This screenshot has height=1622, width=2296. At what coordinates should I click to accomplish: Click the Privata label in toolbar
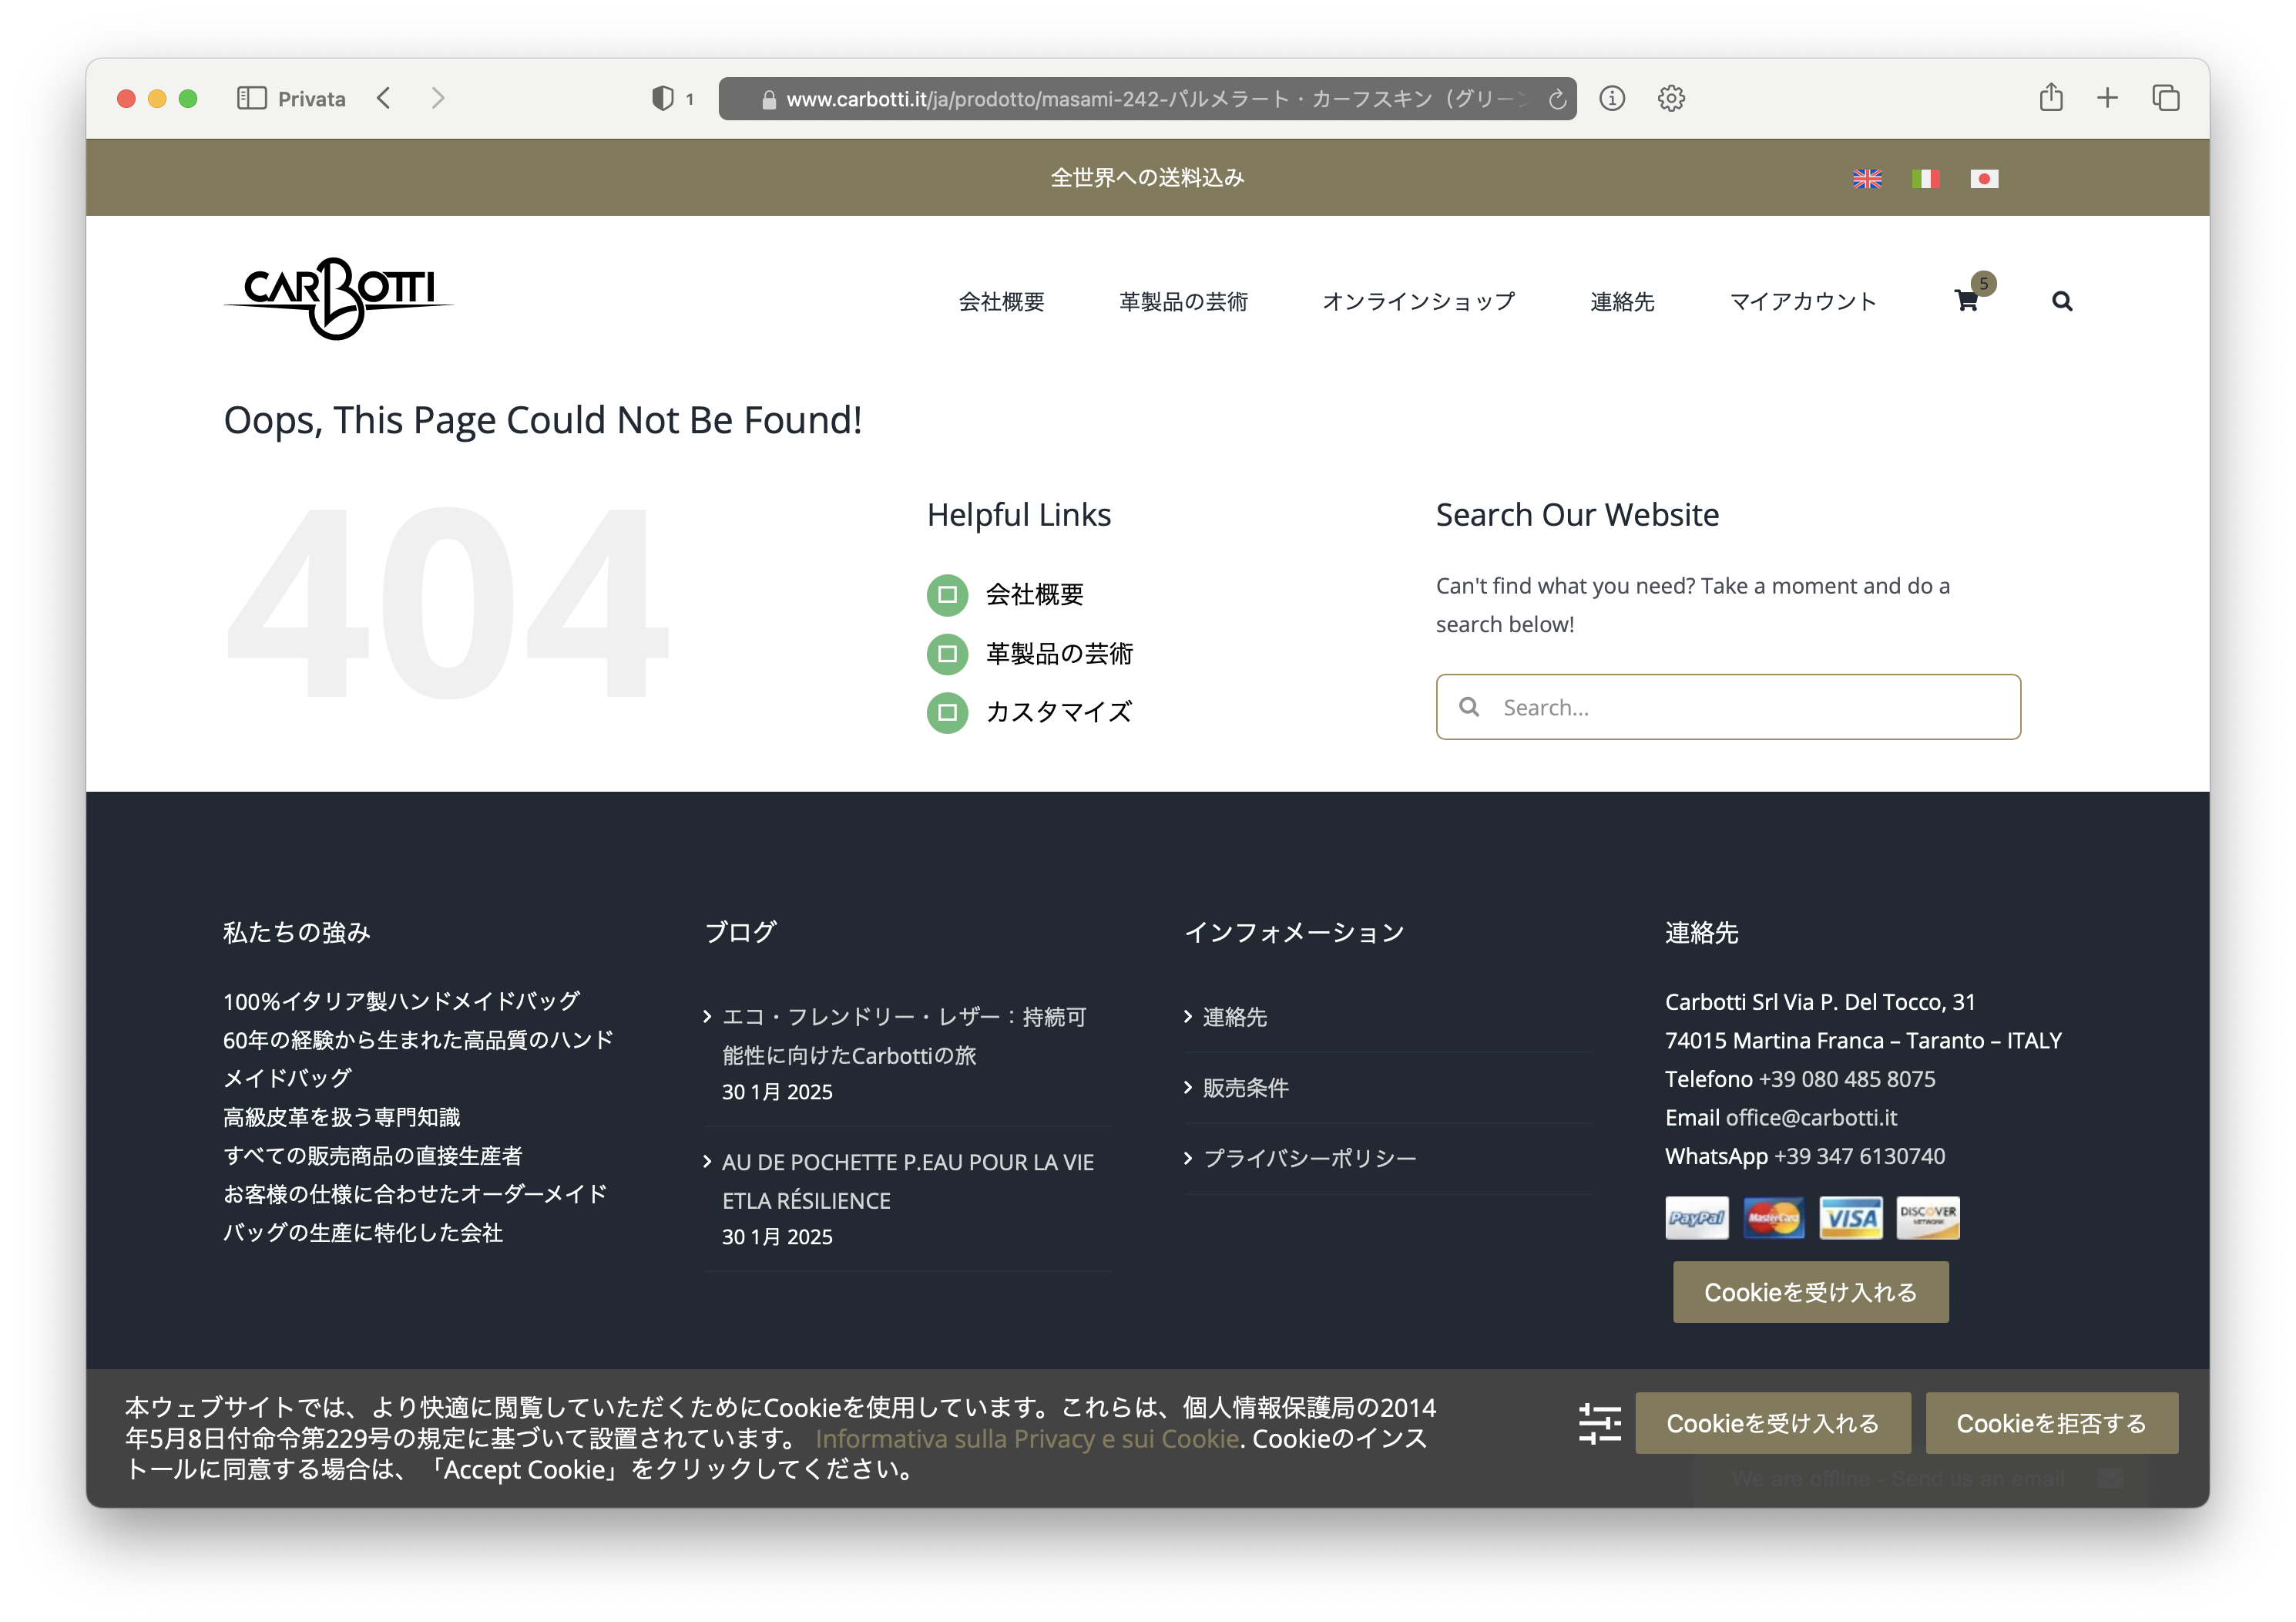pos(311,99)
